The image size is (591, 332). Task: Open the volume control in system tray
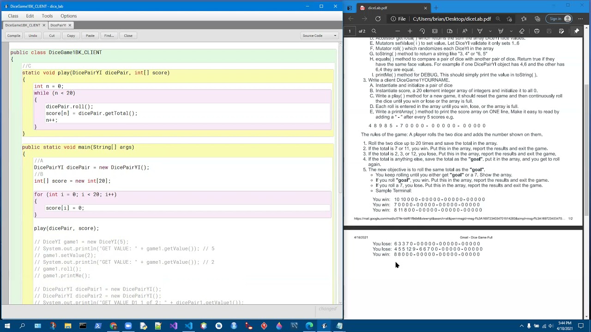551,326
